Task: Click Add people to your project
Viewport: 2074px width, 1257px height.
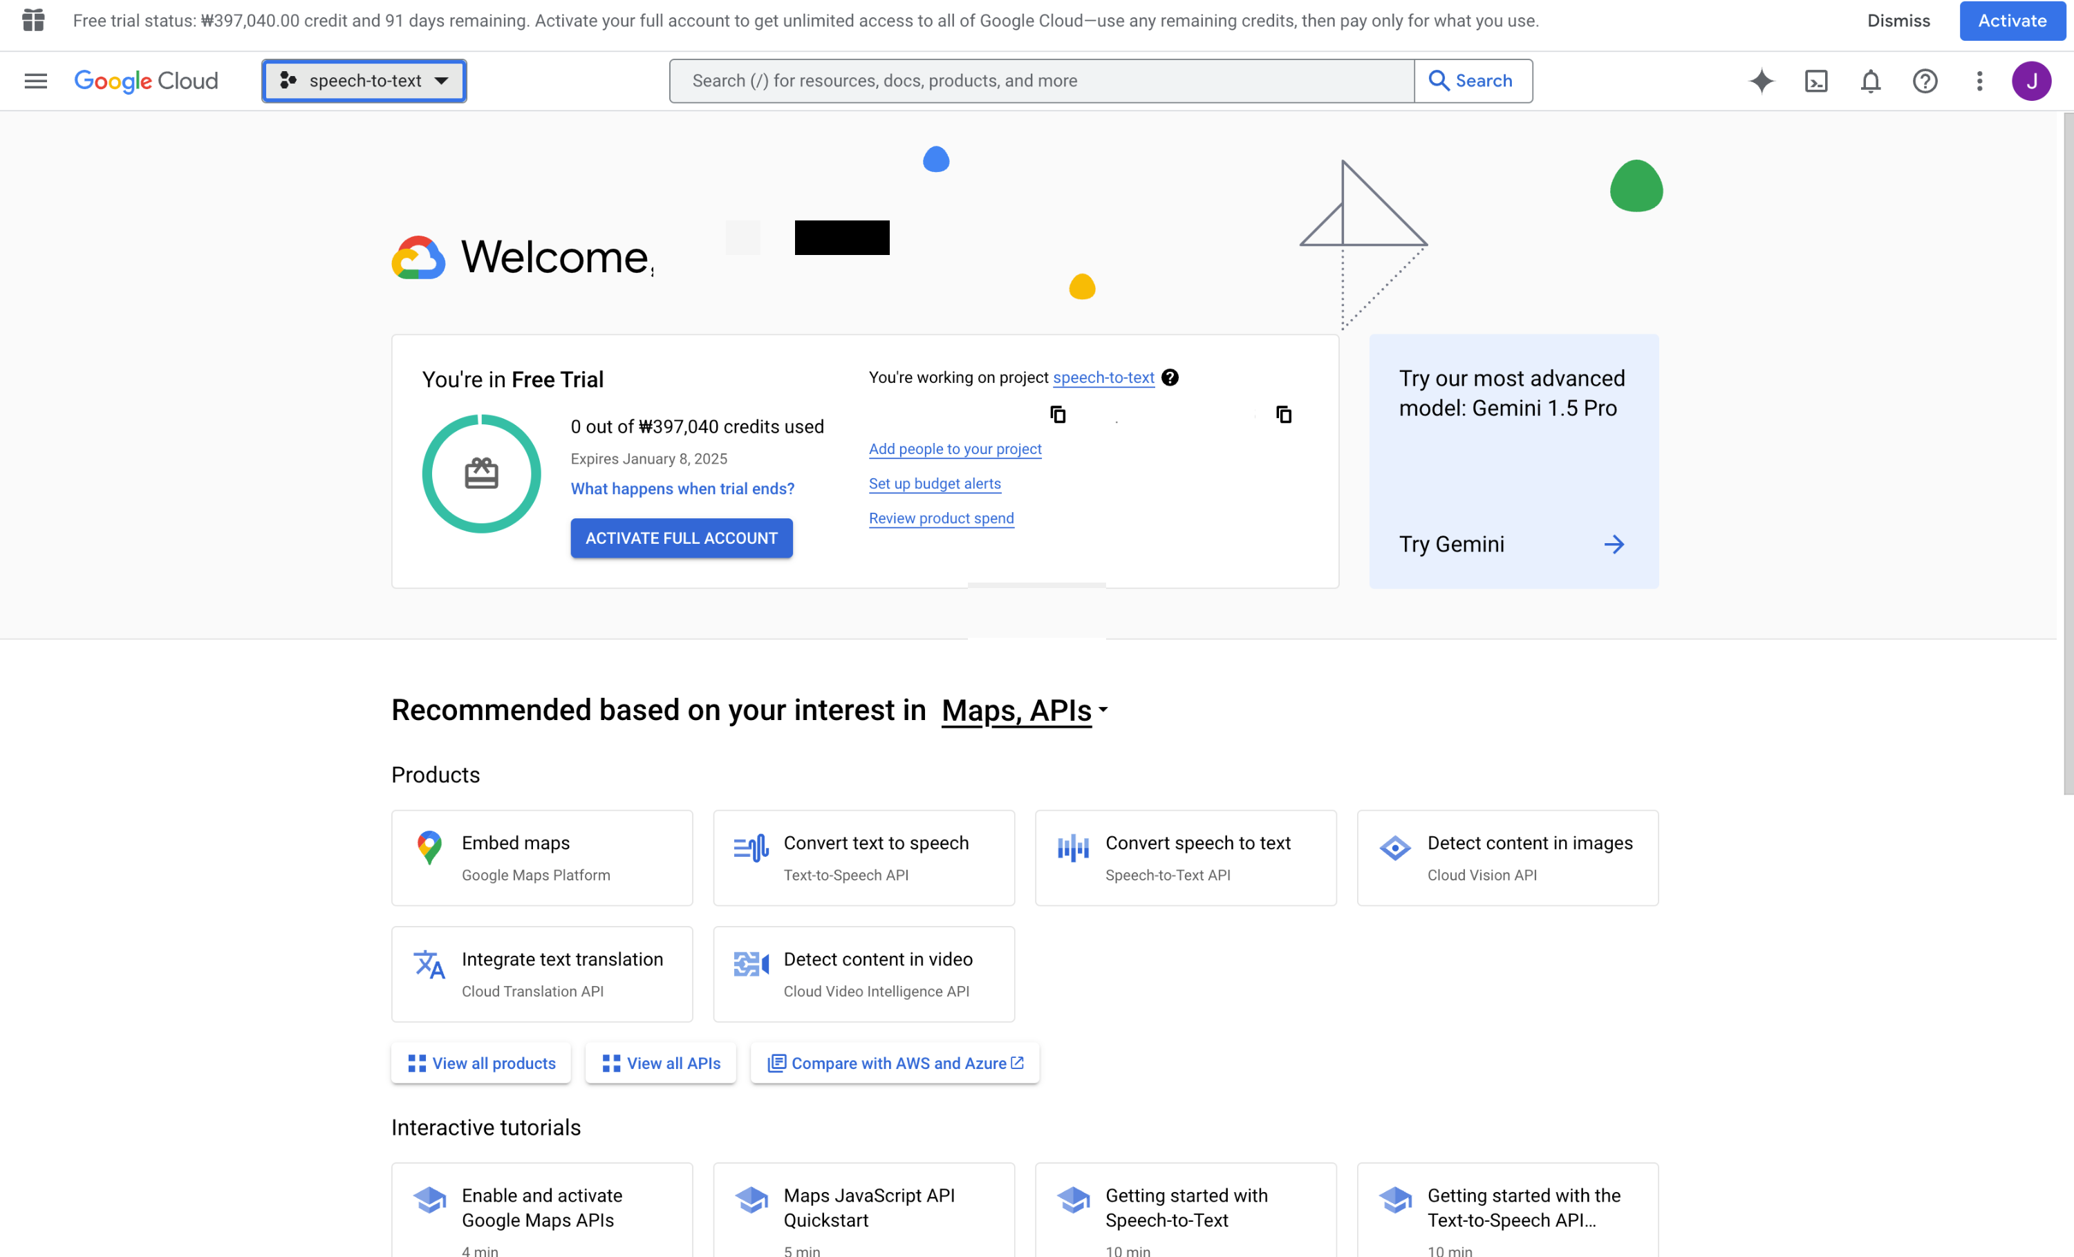Action: click(955, 448)
